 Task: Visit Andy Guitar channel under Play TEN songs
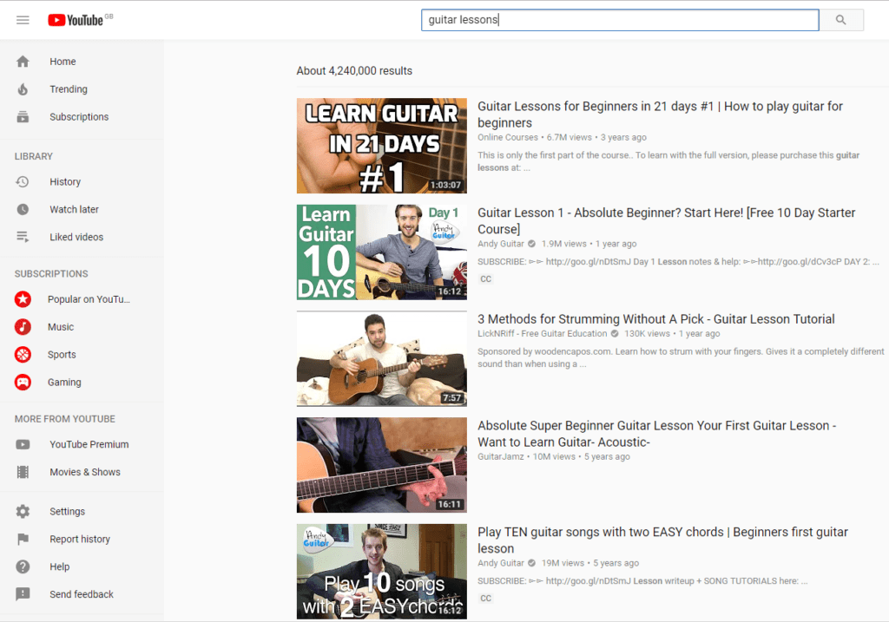(501, 563)
